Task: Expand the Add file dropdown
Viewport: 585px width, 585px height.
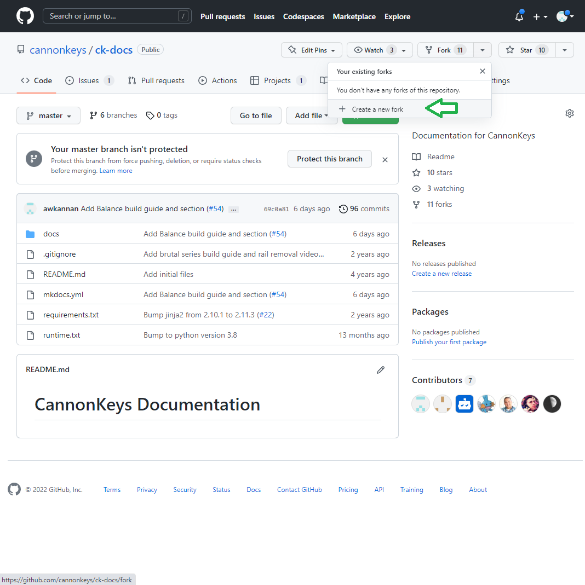Action: 311,115
